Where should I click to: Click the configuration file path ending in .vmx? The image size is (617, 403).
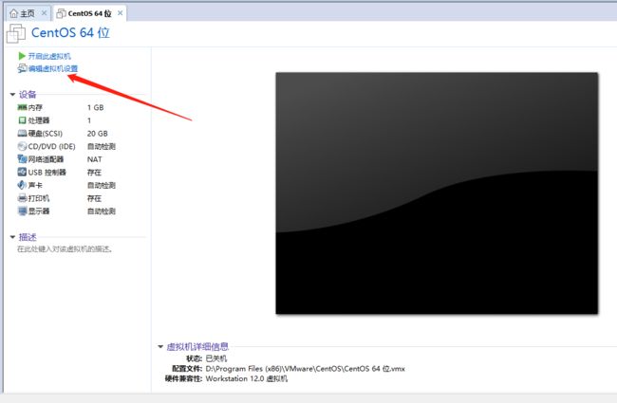[x=305, y=369]
